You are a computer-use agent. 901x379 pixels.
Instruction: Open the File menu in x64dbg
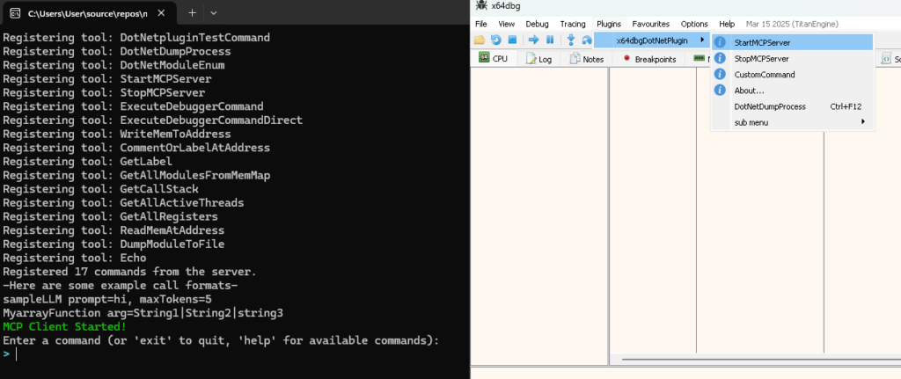tap(481, 24)
